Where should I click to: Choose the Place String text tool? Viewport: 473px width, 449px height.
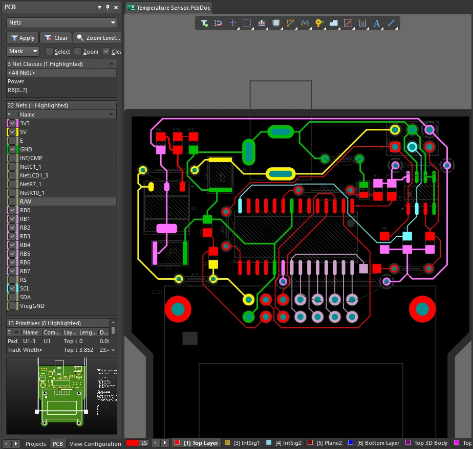pos(377,23)
